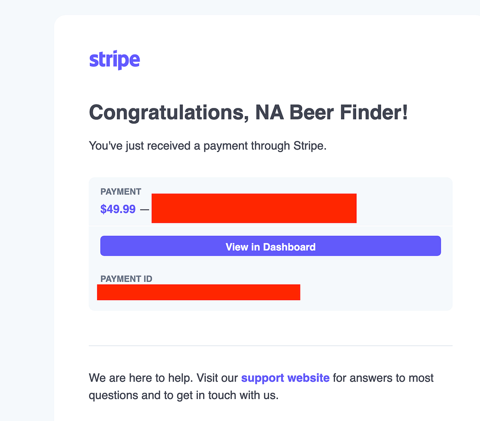Click the redacted block beside $49.99
The width and height of the screenshot is (480, 421).
click(254, 208)
